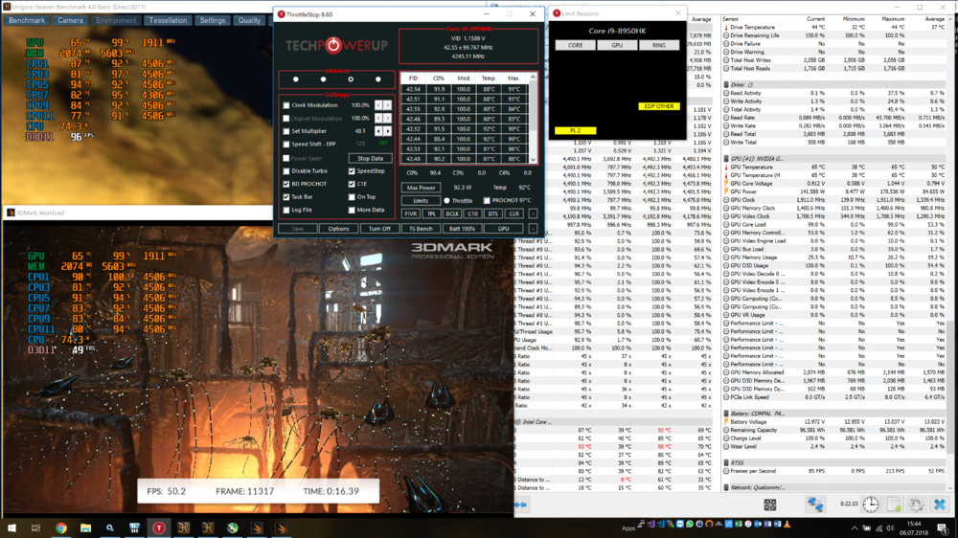This screenshot has height=538, width=958.
Task: Click the Batt 100% button
Action: click(x=462, y=229)
